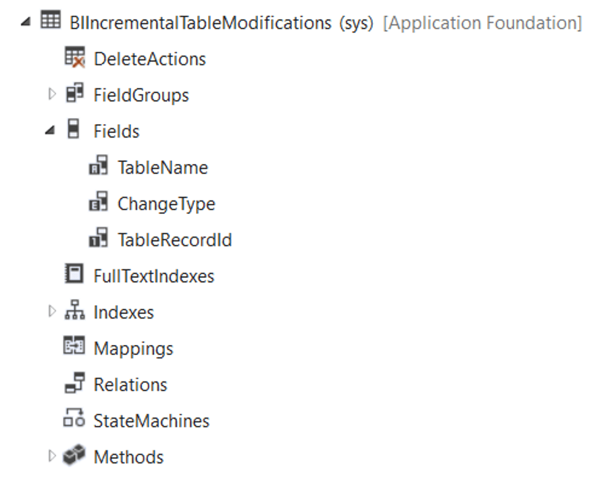Select the StateMachines tree item label
This screenshot has height=478, width=604.
[151, 421]
